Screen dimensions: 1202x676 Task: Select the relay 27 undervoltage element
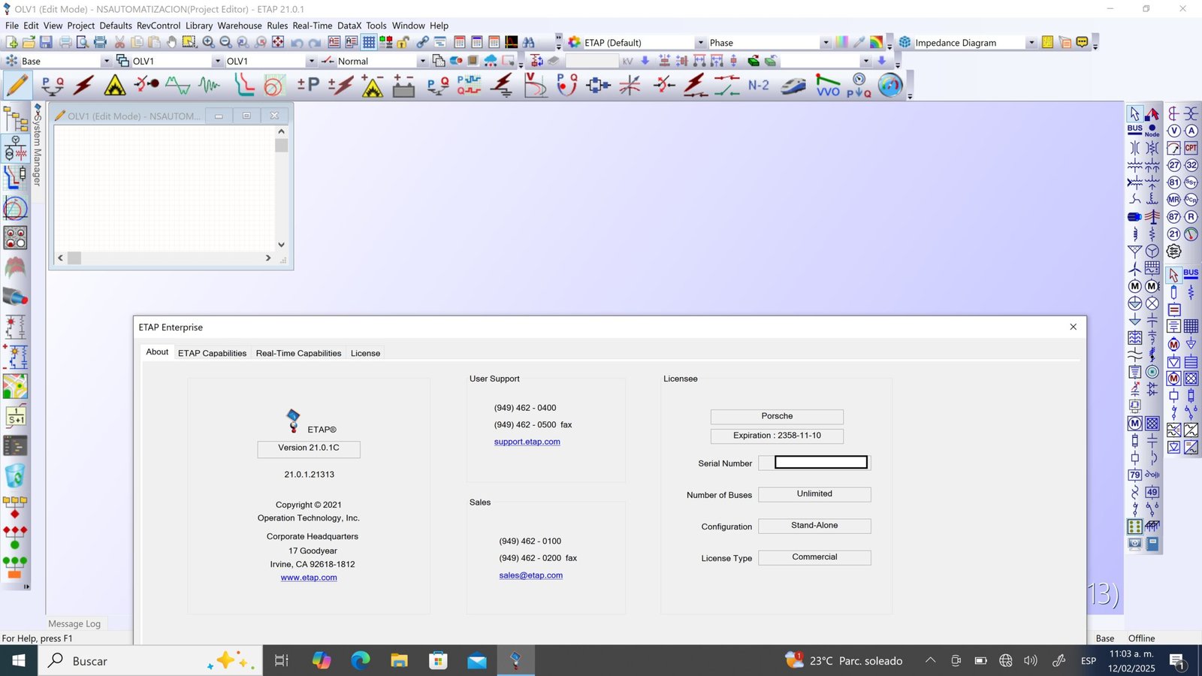[x=1174, y=164]
